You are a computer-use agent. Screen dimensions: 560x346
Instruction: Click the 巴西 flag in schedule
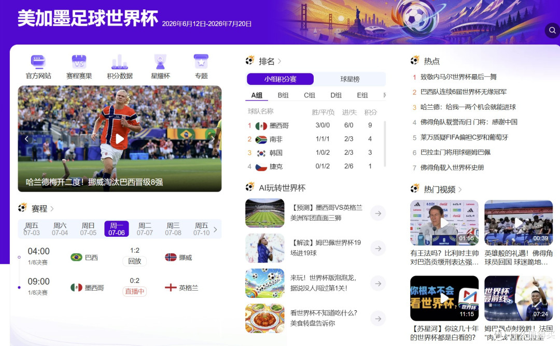pos(76,257)
